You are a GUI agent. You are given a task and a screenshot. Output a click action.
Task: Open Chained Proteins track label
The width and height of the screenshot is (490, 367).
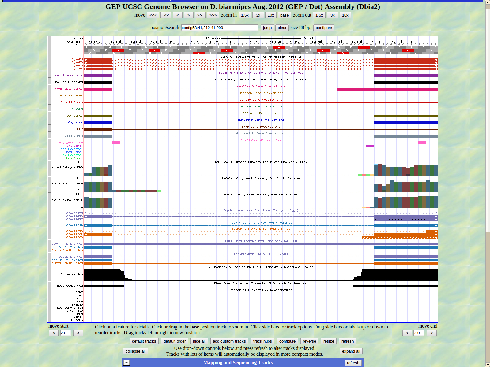pyautogui.click(x=68, y=82)
